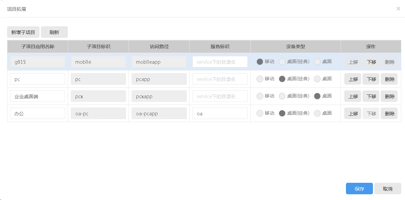Screen dimensions: 405x200
Task: Click the 刷新 button
Action: tap(54, 32)
